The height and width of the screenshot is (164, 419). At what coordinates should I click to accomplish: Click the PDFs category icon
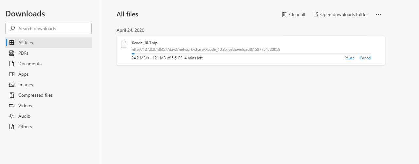pos(12,53)
